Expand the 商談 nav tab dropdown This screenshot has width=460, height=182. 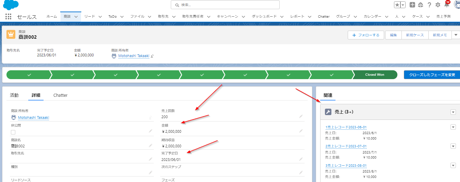[x=76, y=16]
